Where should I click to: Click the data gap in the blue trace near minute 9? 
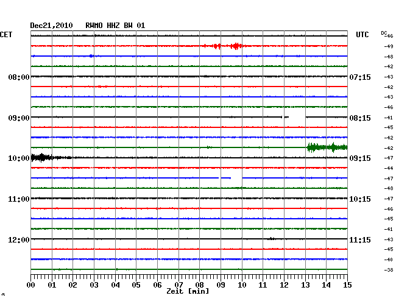point(236,178)
